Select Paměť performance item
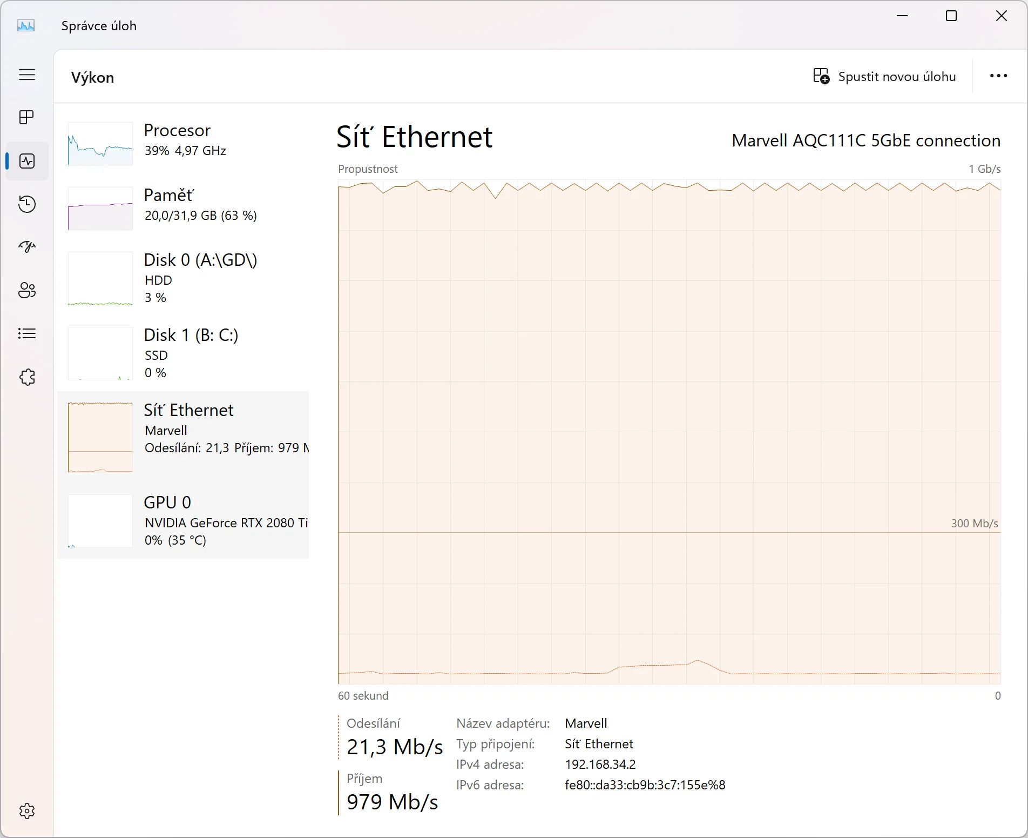Image resolution: width=1028 pixels, height=838 pixels. coord(184,208)
